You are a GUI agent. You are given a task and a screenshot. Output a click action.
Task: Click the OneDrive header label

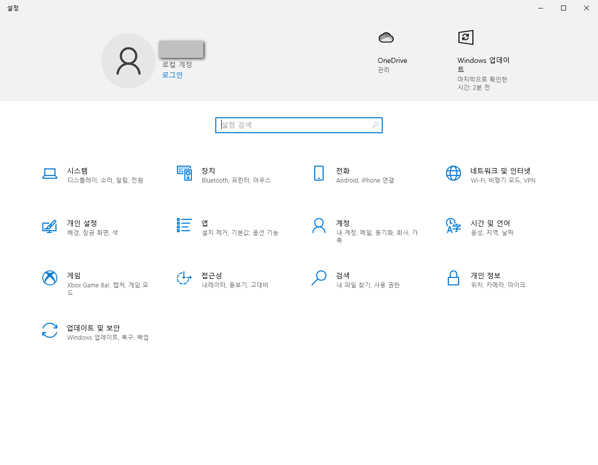click(392, 60)
